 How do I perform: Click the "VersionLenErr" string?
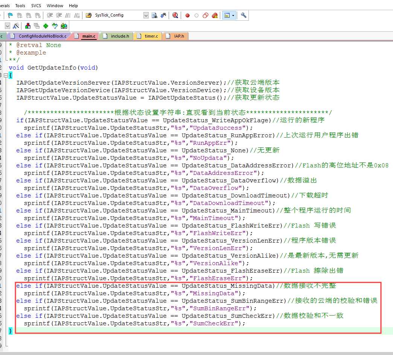(217, 248)
